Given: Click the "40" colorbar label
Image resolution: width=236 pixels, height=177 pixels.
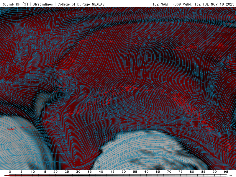Looking at the screenshot, I should 101,172.
